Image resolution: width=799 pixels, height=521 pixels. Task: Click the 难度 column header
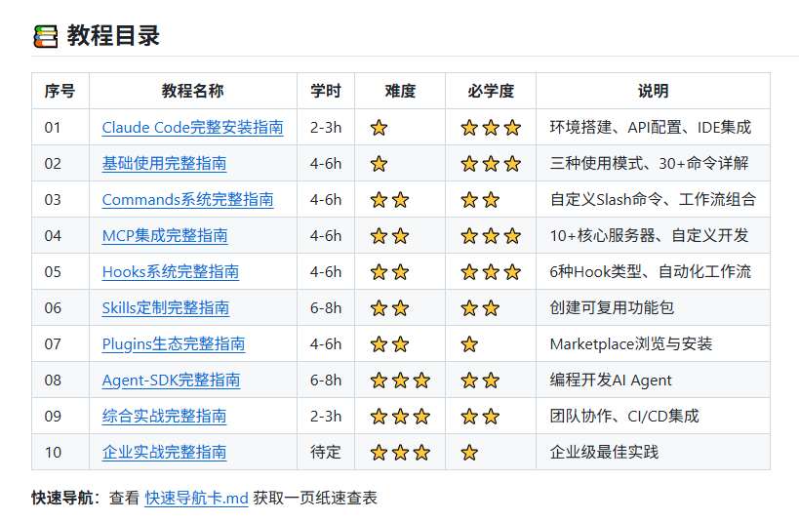pos(400,92)
